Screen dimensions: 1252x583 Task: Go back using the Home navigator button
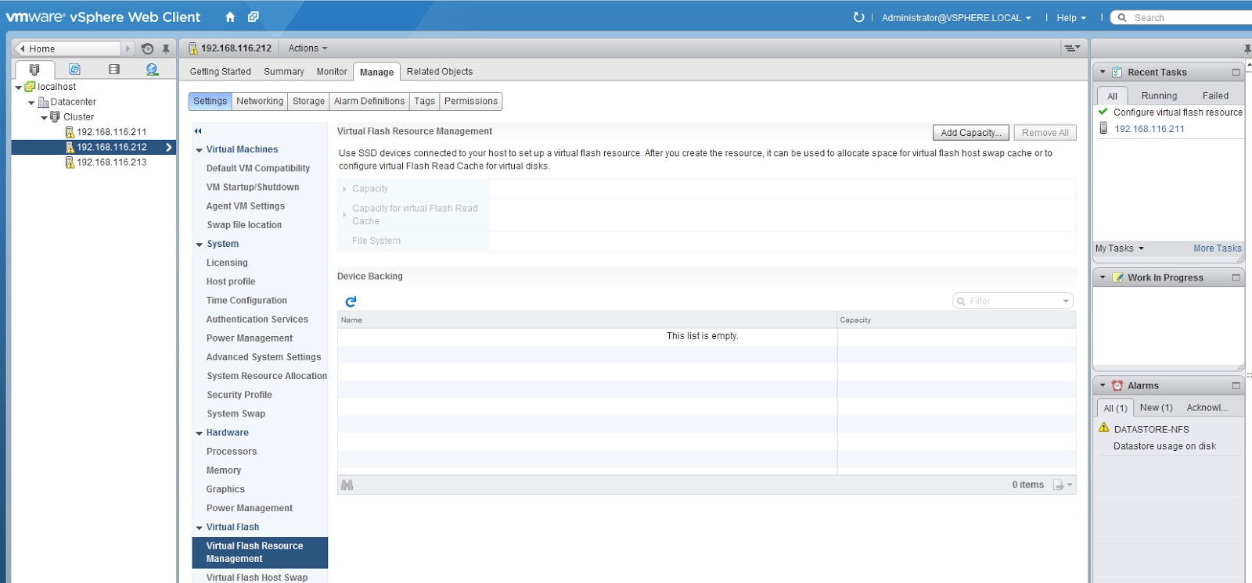tap(69, 48)
